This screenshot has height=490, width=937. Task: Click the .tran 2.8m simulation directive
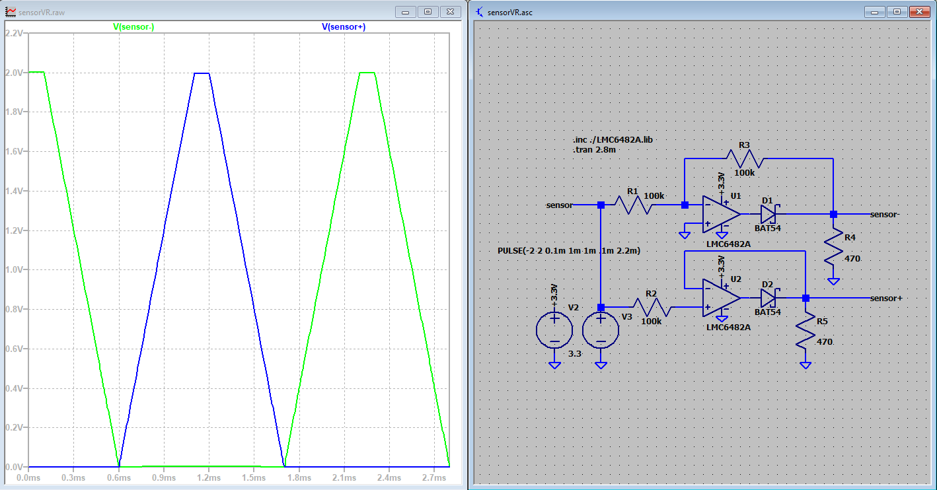coord(596,150)
